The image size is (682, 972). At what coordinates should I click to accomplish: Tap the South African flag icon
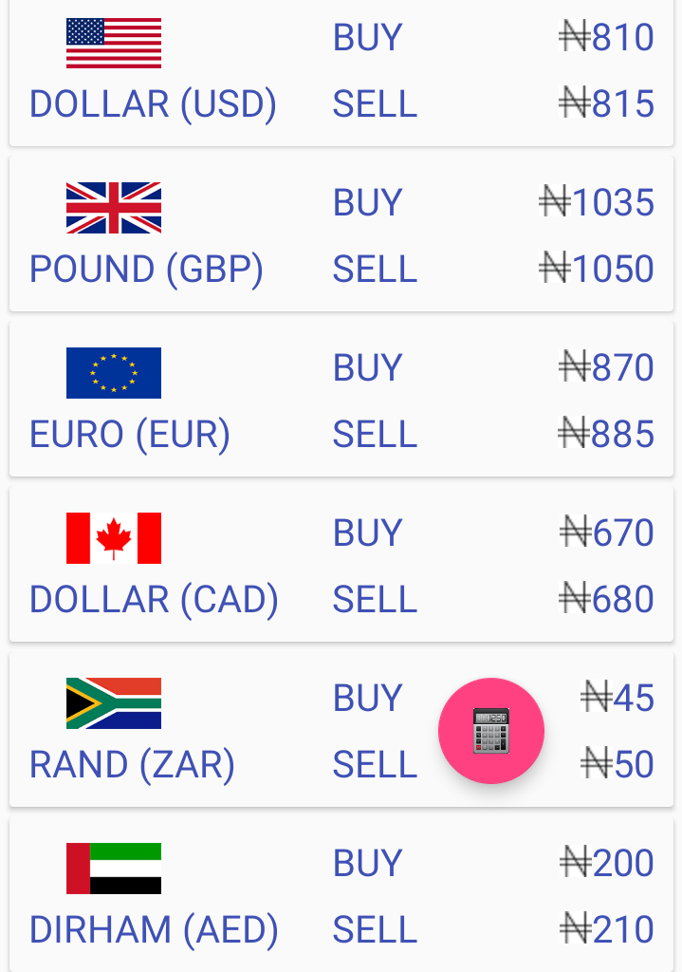pos(114,703)
